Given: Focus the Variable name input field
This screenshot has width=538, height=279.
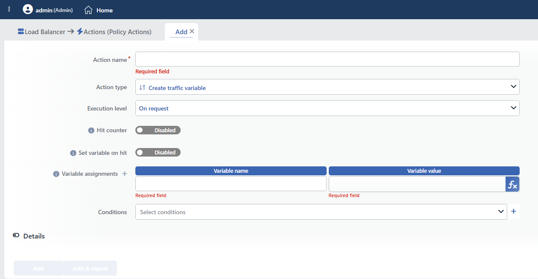Looking at the screenshot, I should click(x=231, y=184).
